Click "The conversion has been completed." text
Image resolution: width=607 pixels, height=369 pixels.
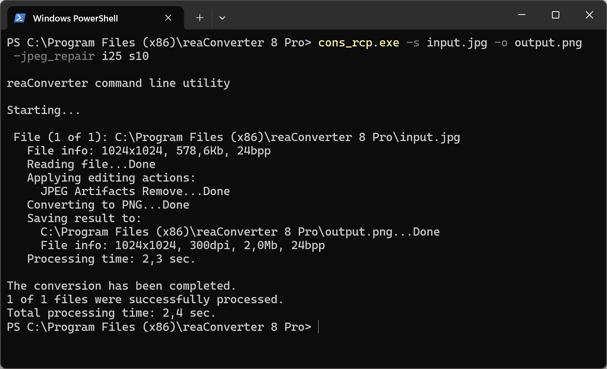tap(121, 286)
